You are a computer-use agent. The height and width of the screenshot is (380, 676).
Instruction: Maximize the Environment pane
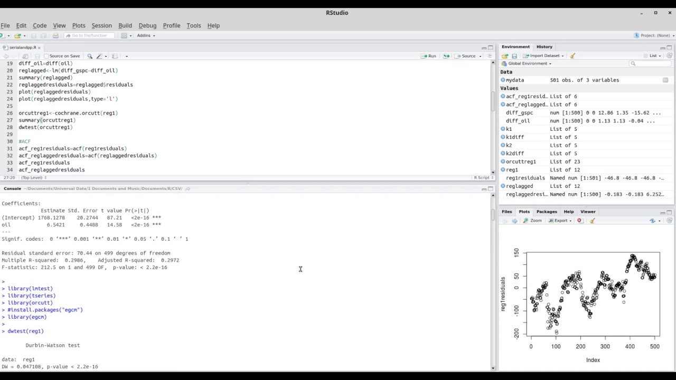point(669,47)
